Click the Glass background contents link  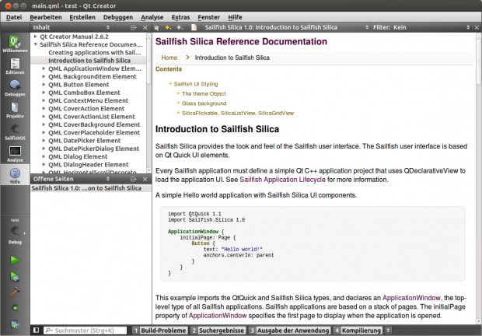point(204,103)
